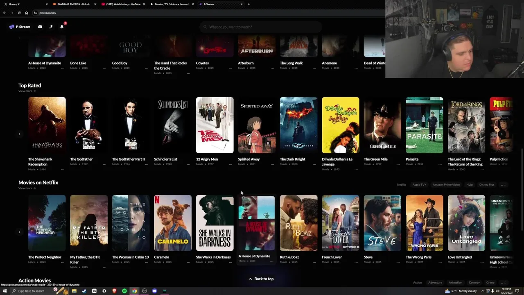Viewport: 524px width, 295px height.
Task: Select the P-Stream browser tab
Action: pos(220,4)
